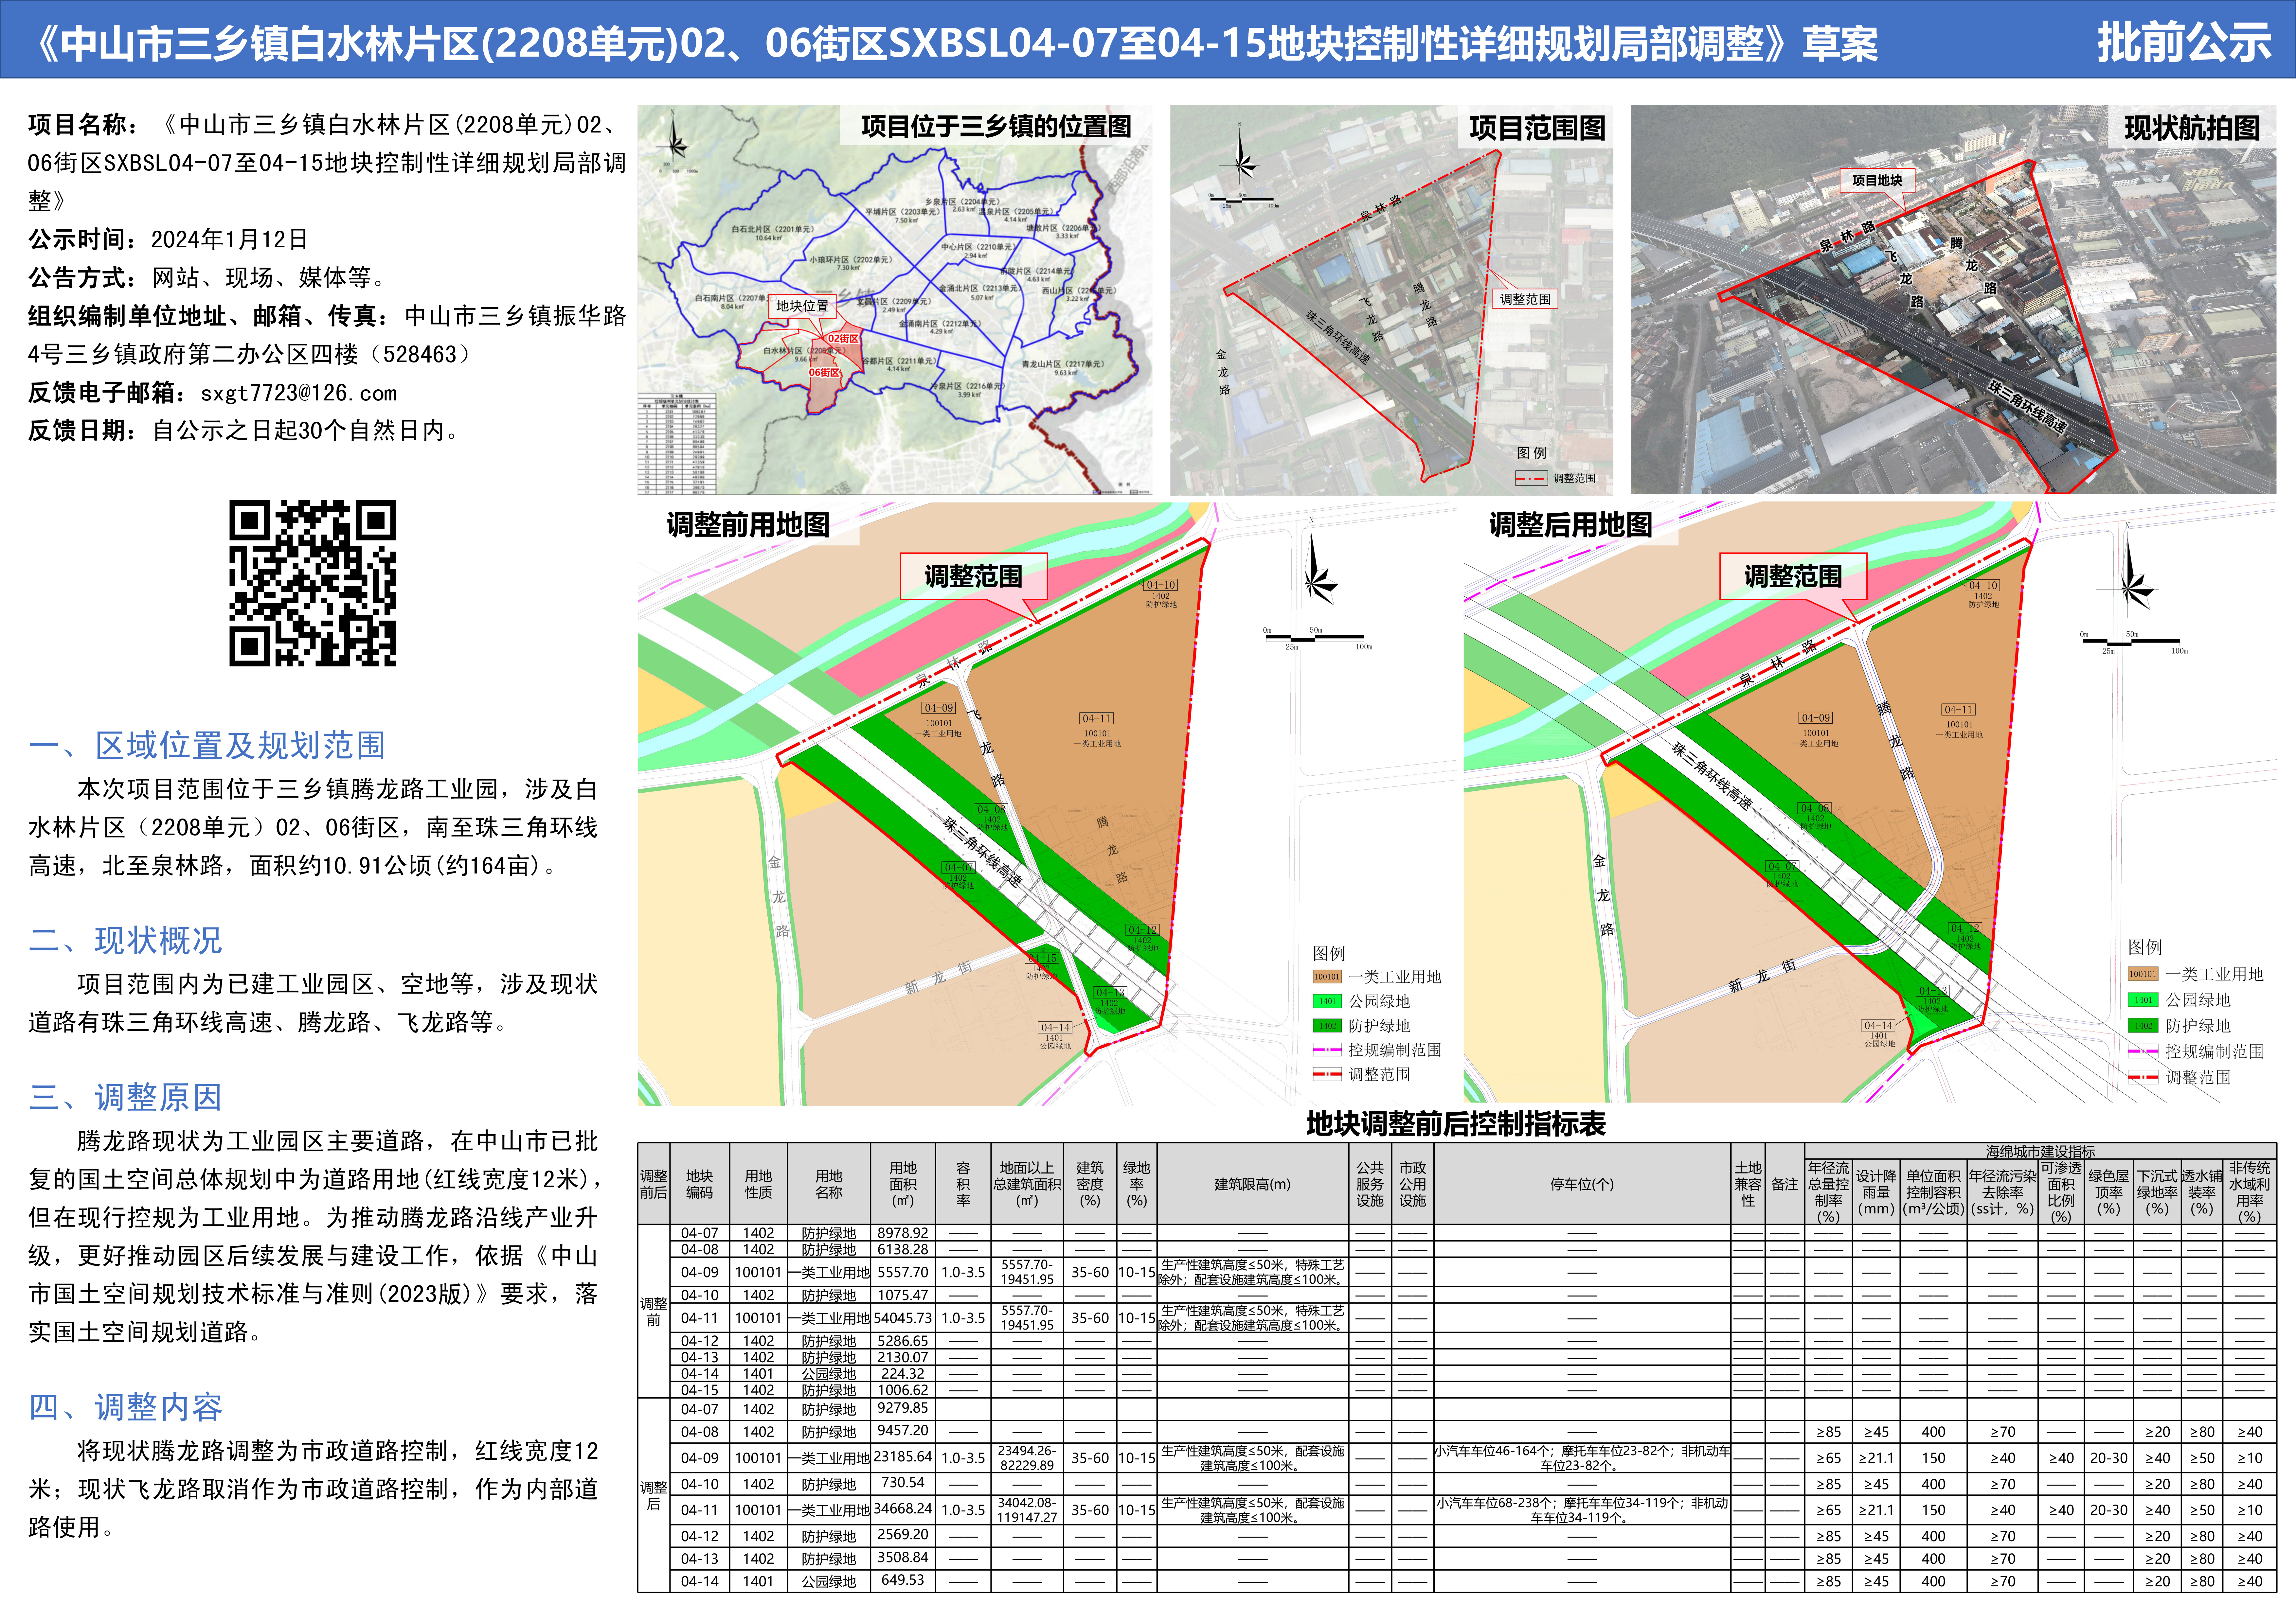This screenshot has width=2296, height=1623.
Task: Click 控规编制范围 line symbol in the 调整前 legend
Action: point(1327,1050)
